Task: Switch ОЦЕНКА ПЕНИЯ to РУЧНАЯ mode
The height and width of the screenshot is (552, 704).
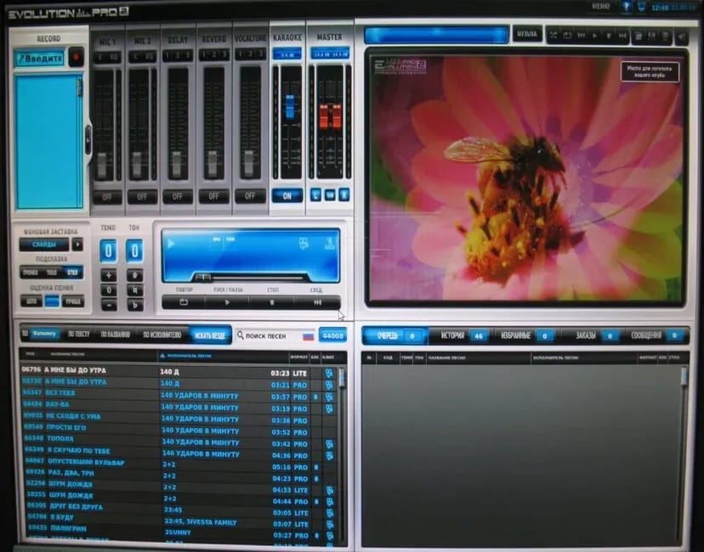Action: (73, 301)
